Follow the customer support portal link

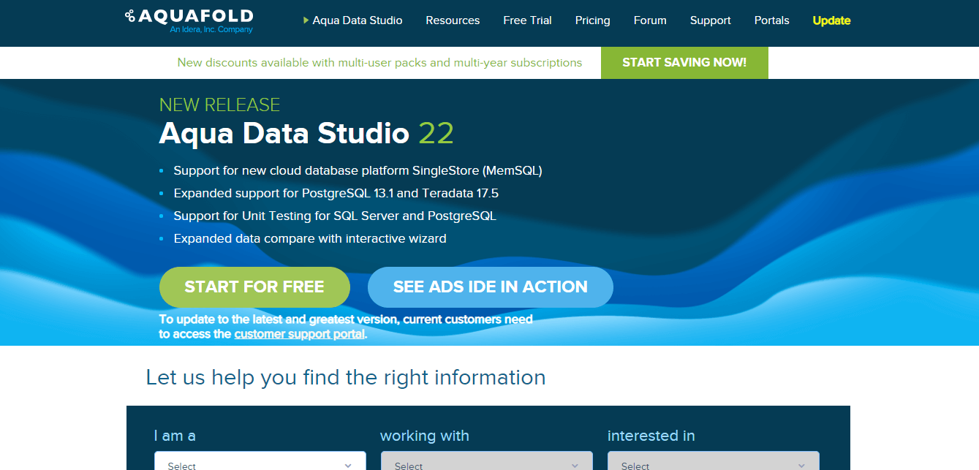(299, 334)
